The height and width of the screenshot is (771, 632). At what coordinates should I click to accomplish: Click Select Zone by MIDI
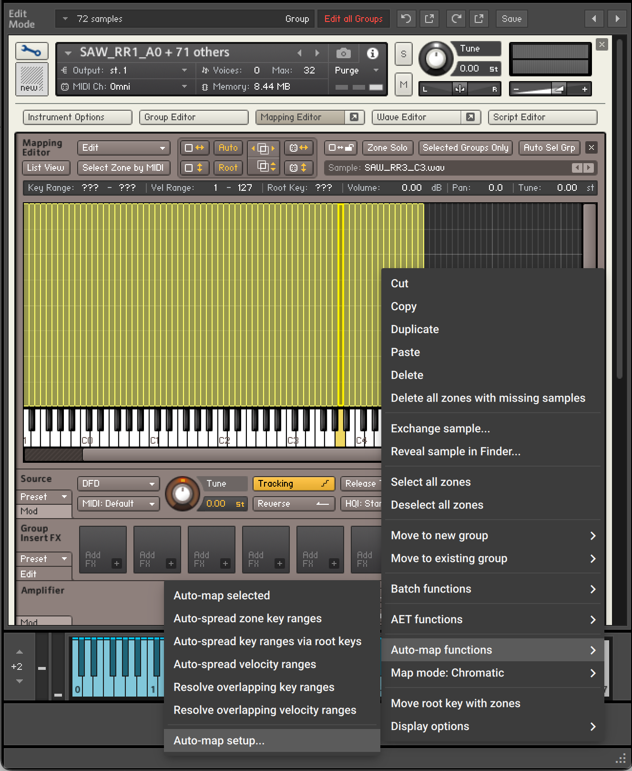[123, 168]
